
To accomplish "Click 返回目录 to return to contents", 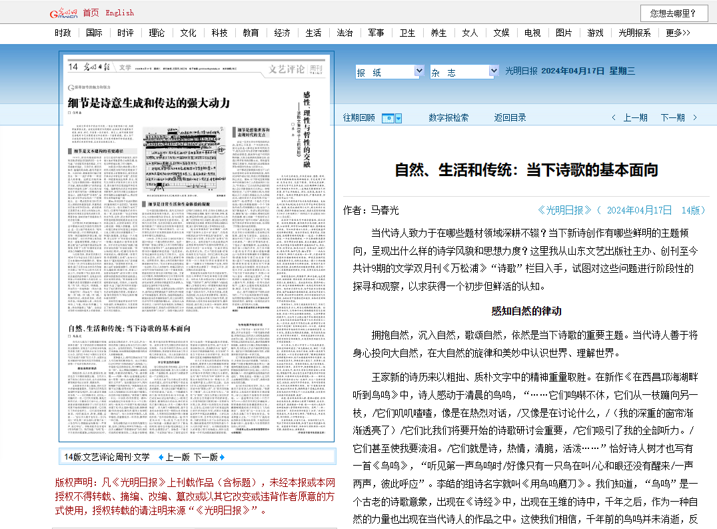I will (x=510, y=117).
